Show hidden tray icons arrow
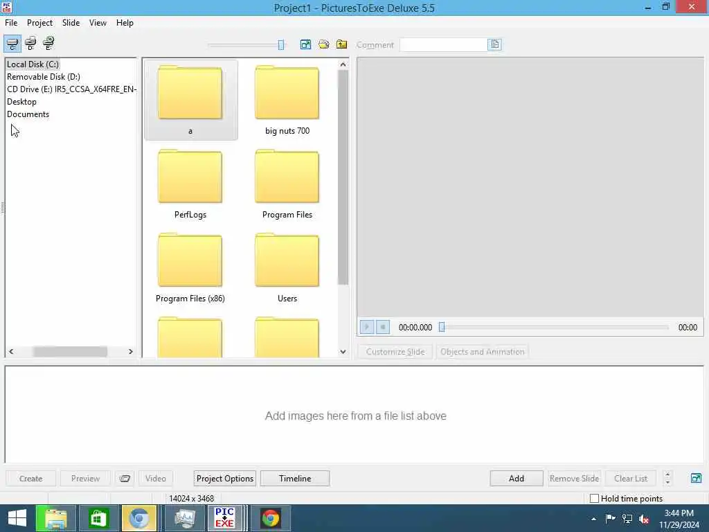 pos(593,519)
